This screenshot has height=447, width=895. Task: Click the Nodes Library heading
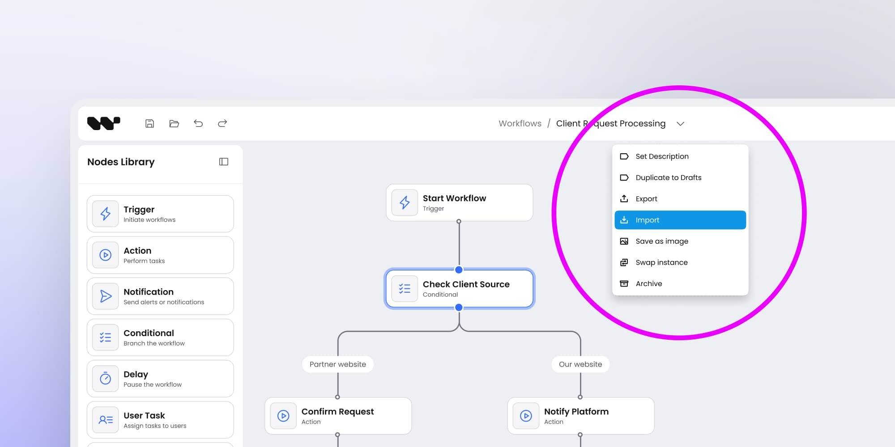(x=121, y=162)
